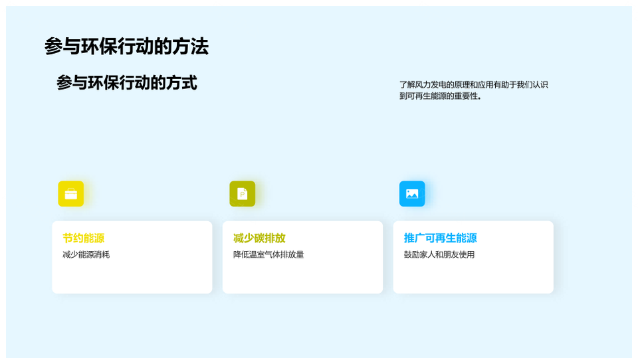The height and width of the screenshot is (364, 638).
Task: Select the olive document icon above 减少碳排放
Action: pos(242,193)
